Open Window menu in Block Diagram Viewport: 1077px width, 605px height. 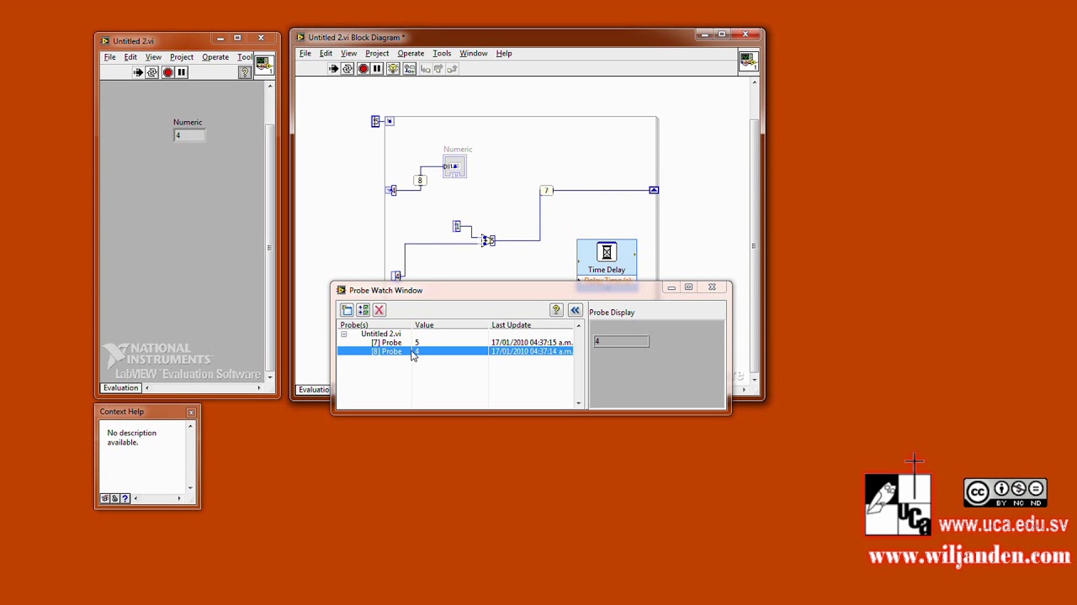[x=474, y=53]
